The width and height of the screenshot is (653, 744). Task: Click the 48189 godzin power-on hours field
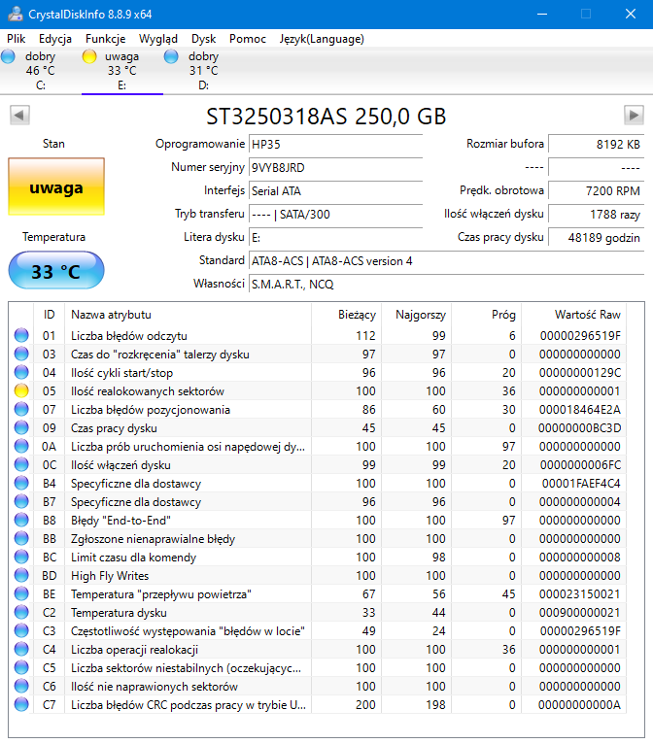click(x=596, y=237)
